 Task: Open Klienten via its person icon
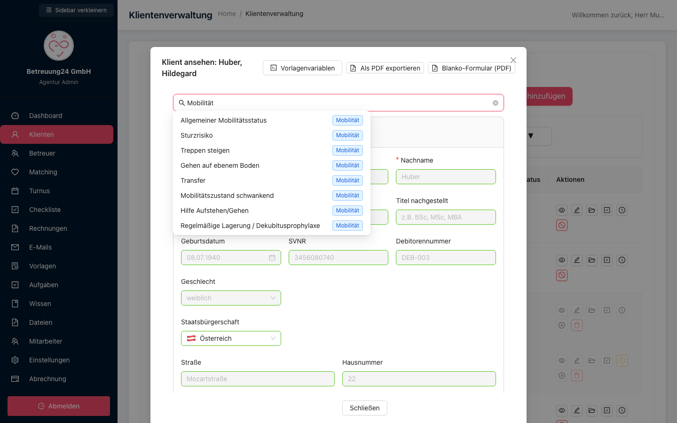[x=15, y=134]
